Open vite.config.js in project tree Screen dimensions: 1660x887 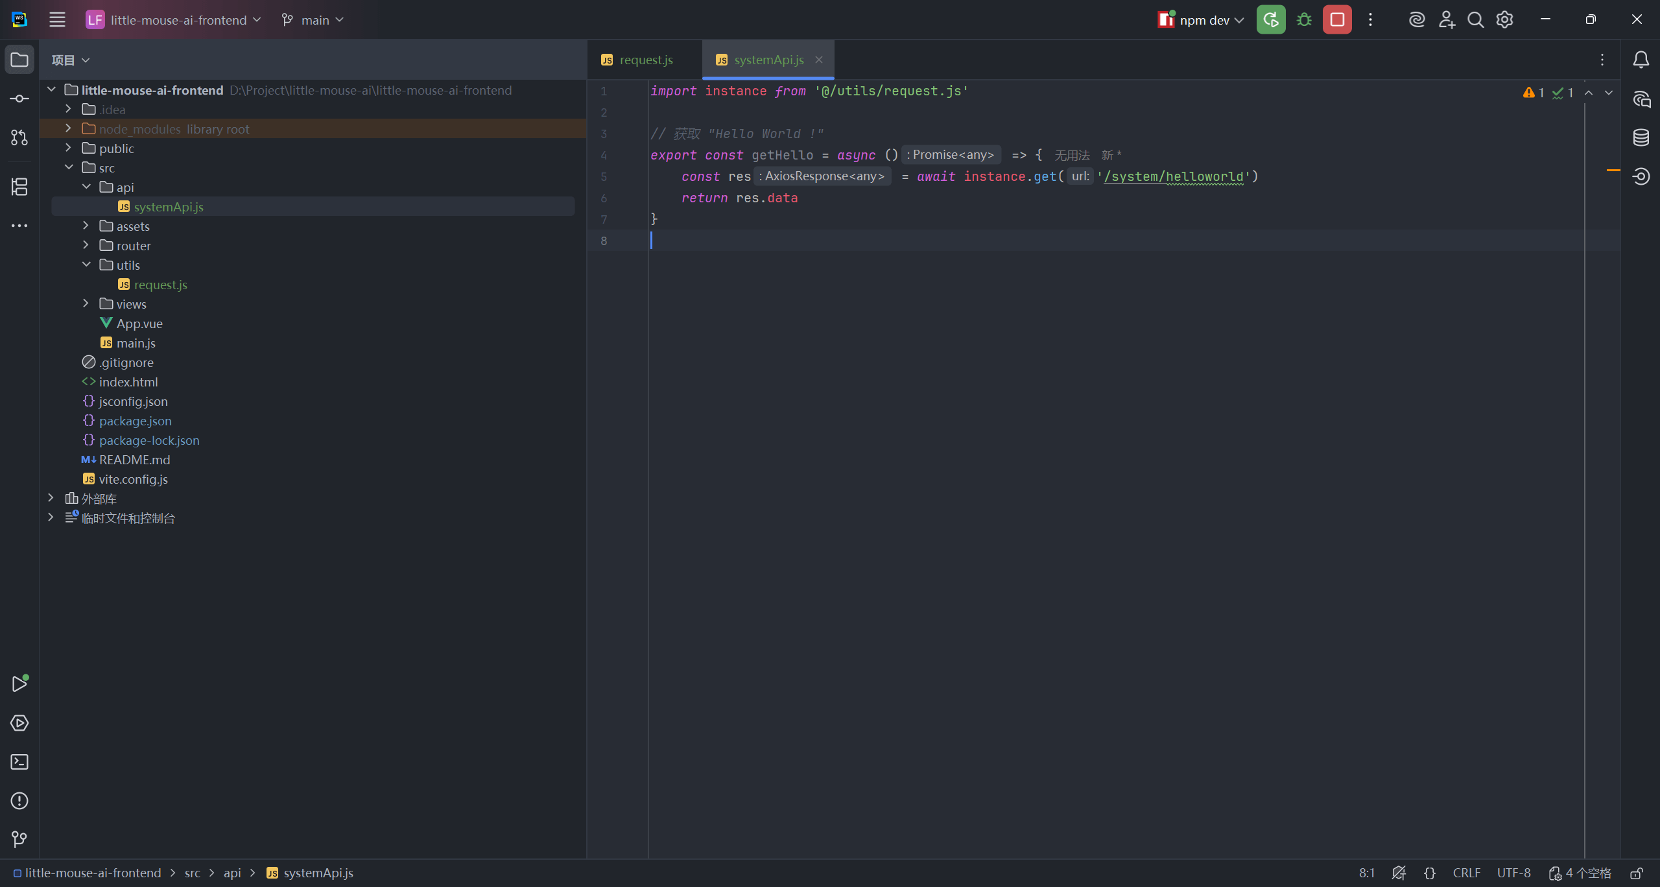point(133,479)
